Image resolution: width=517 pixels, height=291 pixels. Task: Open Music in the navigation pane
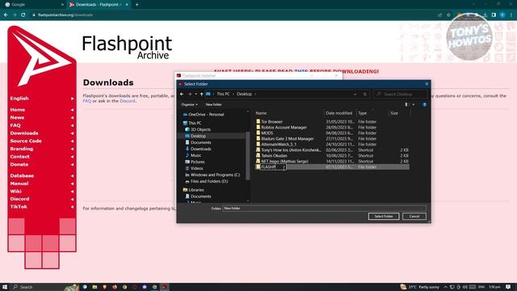[x=195, y=155]
